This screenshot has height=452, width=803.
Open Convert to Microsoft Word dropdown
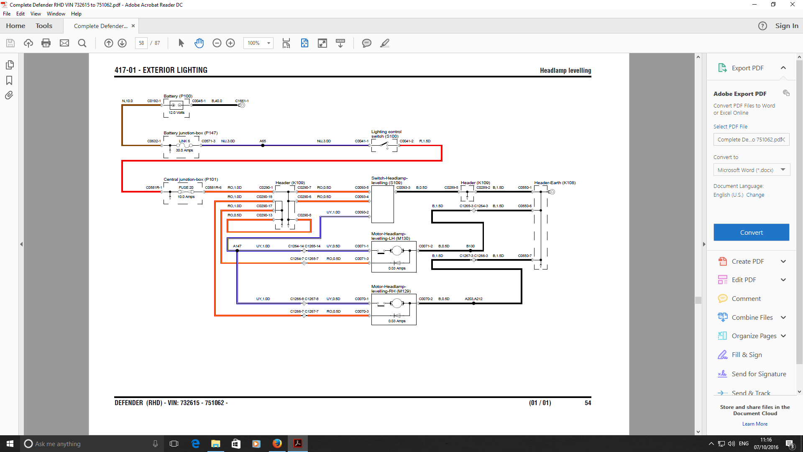point(752,170)
